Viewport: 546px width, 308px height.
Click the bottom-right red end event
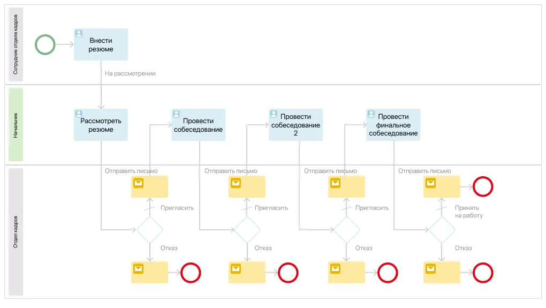tap(483, 273)
